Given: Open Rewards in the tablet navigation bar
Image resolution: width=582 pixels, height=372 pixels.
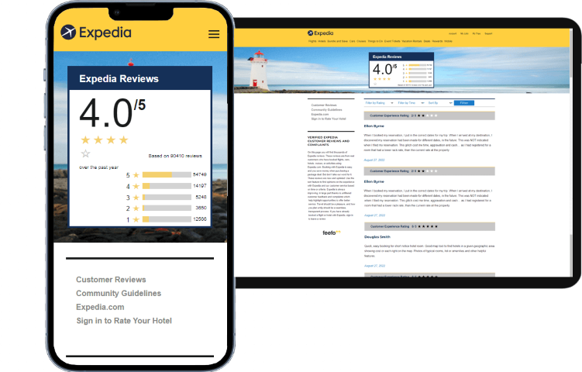Looking at the screenshot, I should [x=437, y=41].
